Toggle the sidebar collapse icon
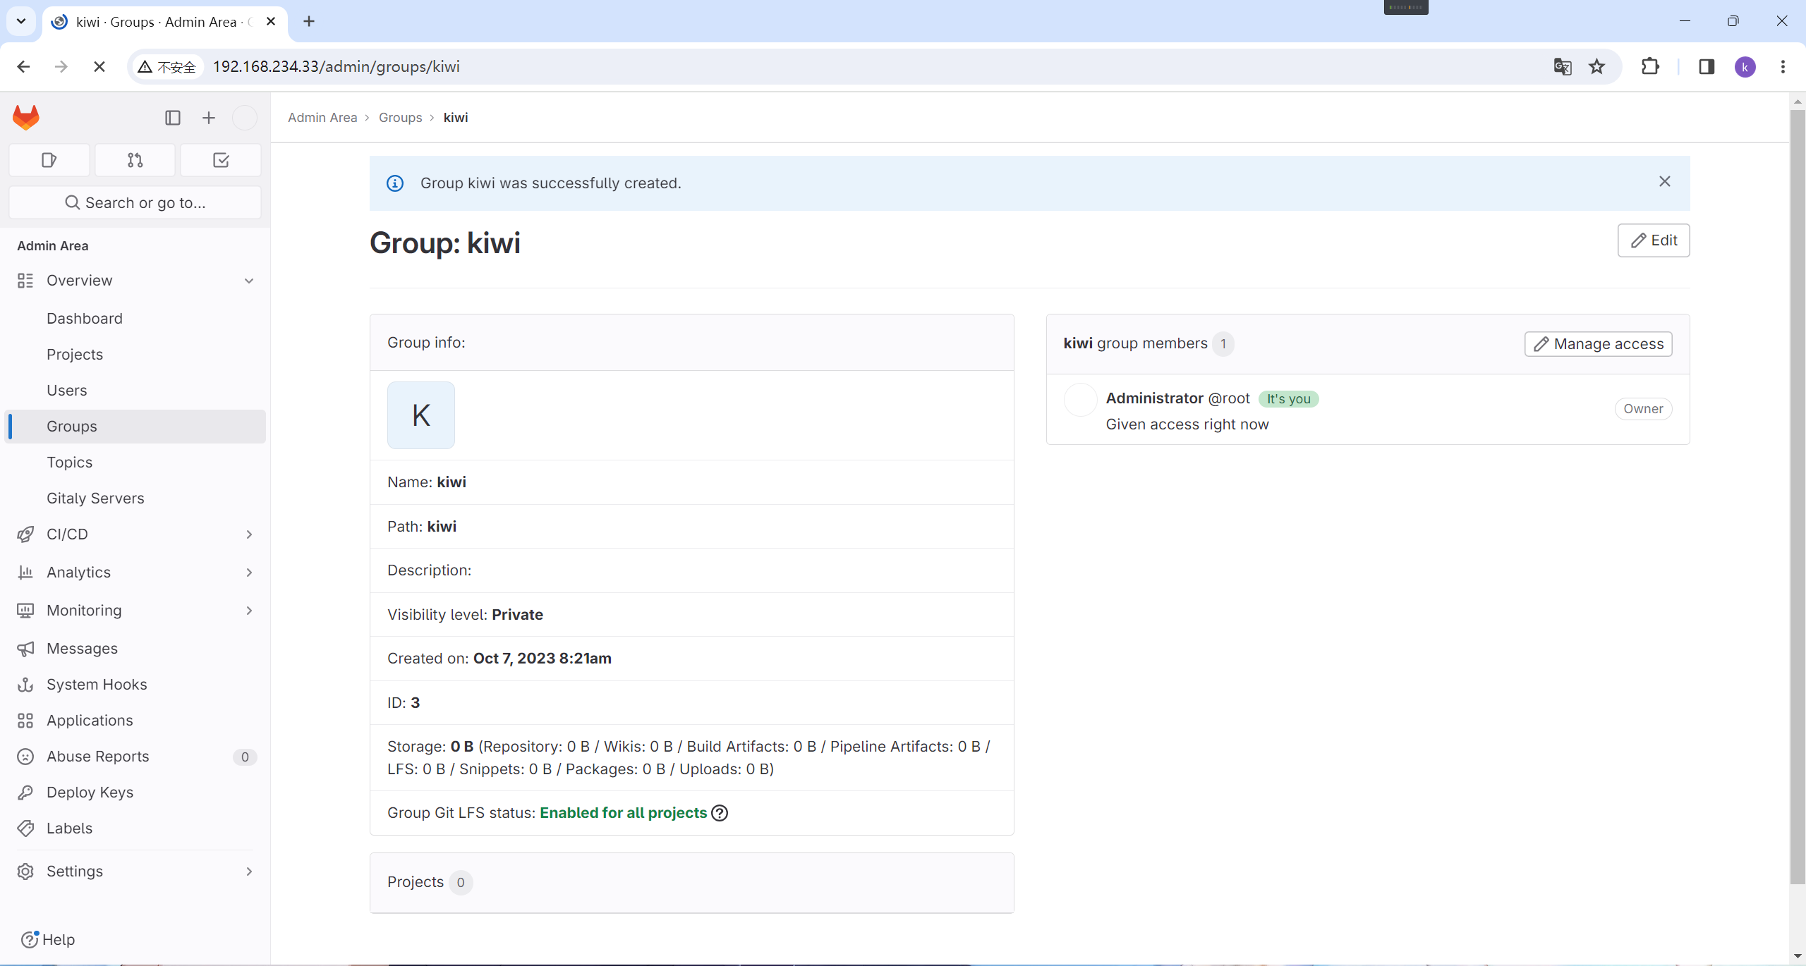 tap(173, 118)
